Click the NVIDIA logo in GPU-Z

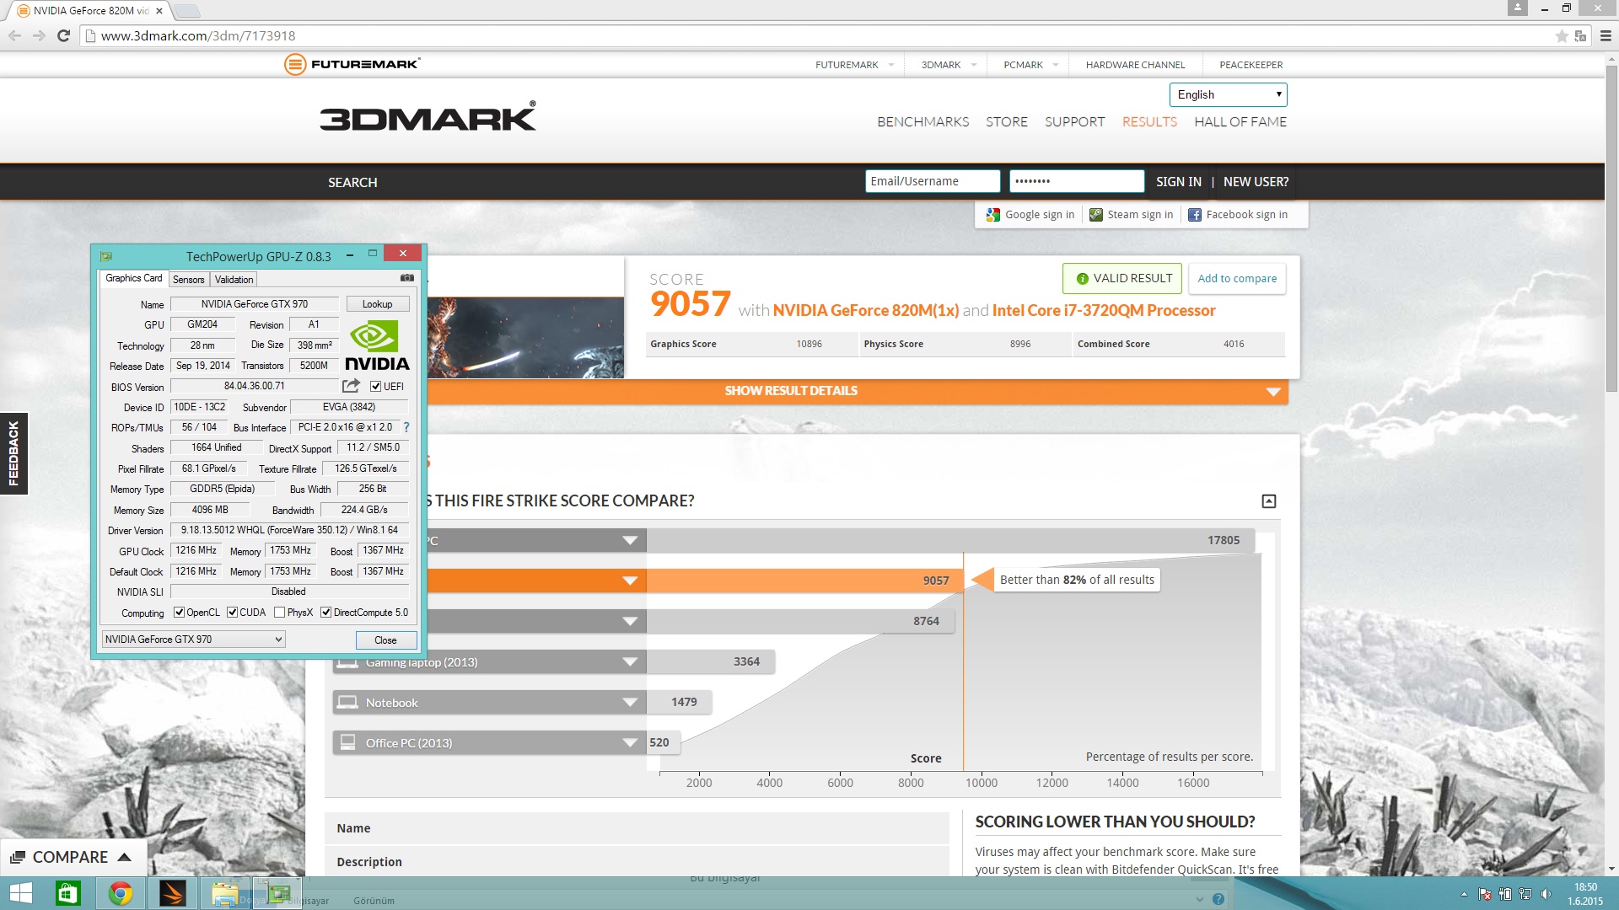pos(377,346)
